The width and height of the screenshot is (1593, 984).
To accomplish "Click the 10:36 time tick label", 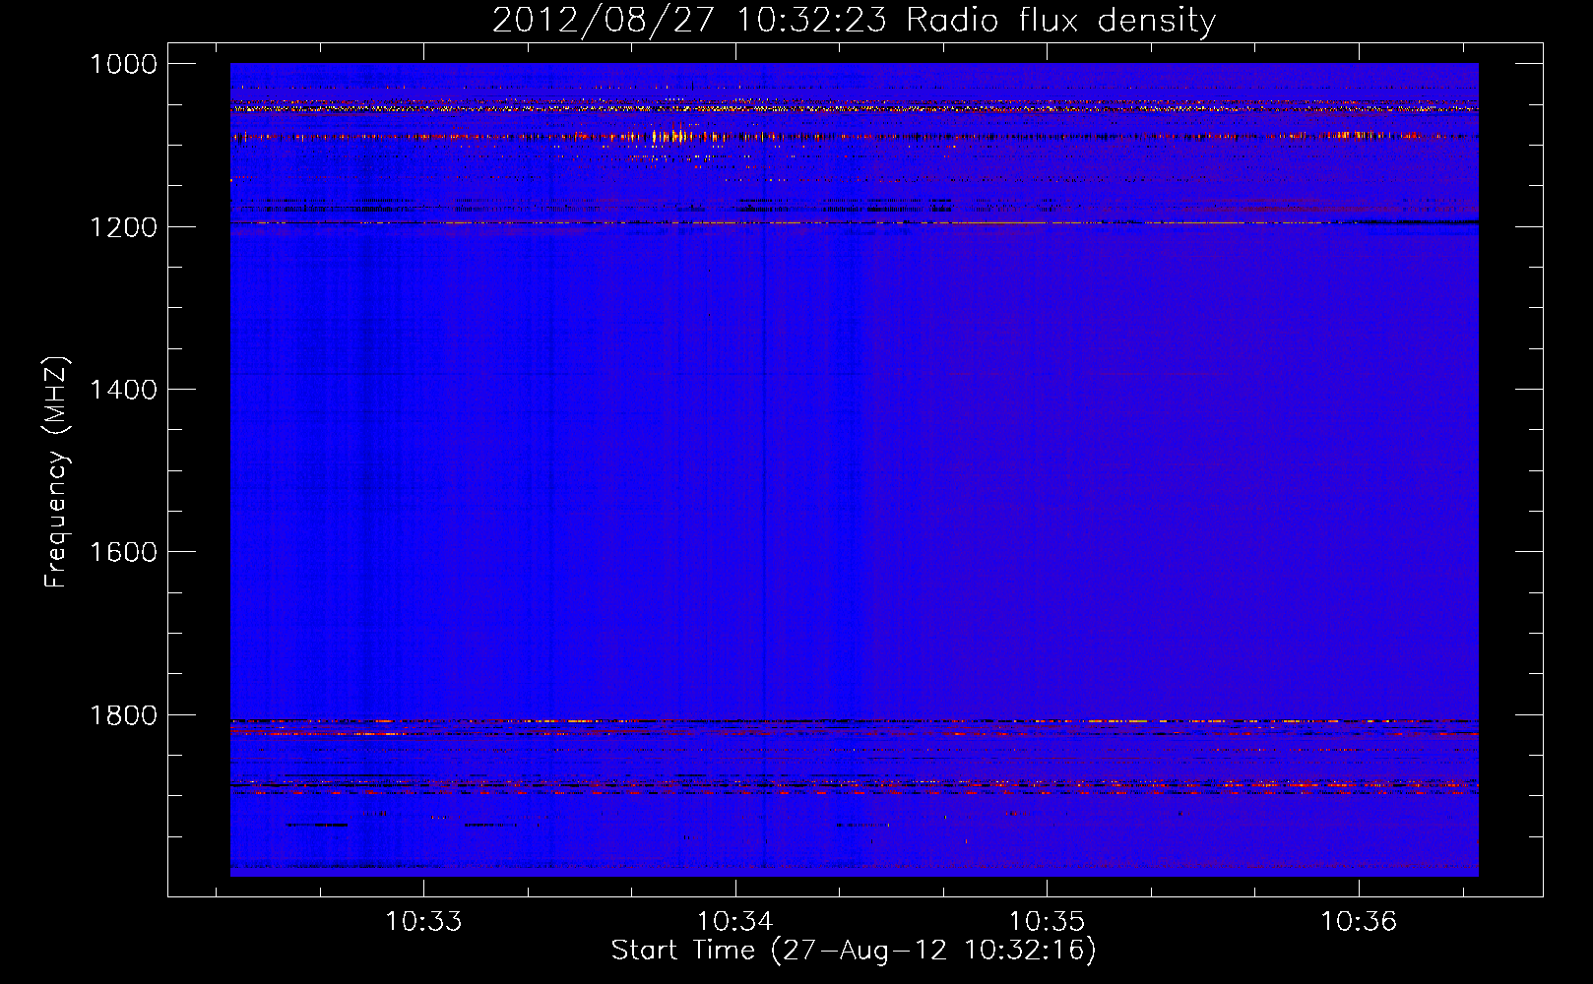I will 1359,922.
